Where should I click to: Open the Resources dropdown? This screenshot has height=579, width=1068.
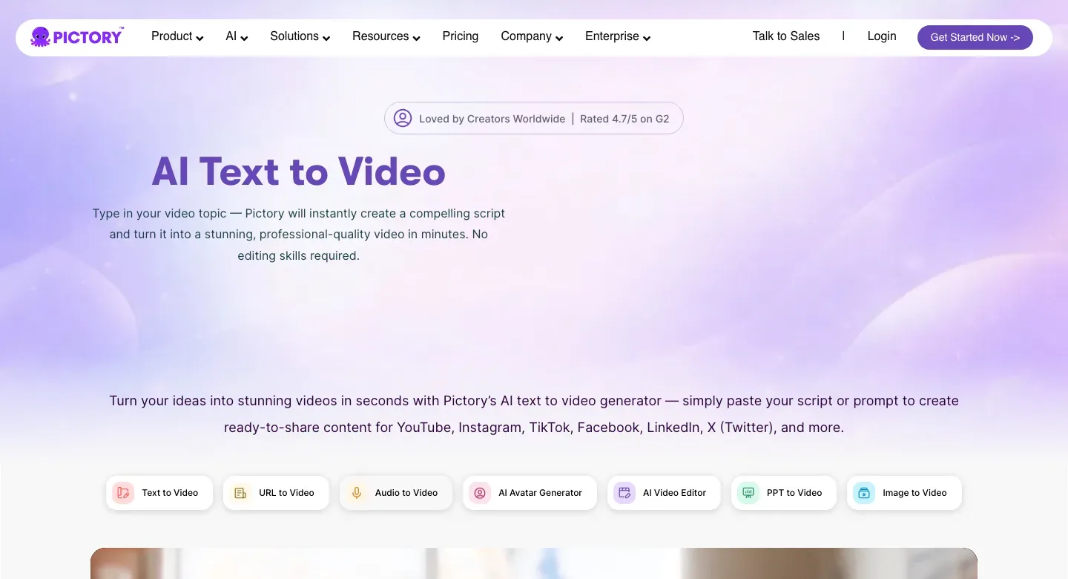click(386, 36)
